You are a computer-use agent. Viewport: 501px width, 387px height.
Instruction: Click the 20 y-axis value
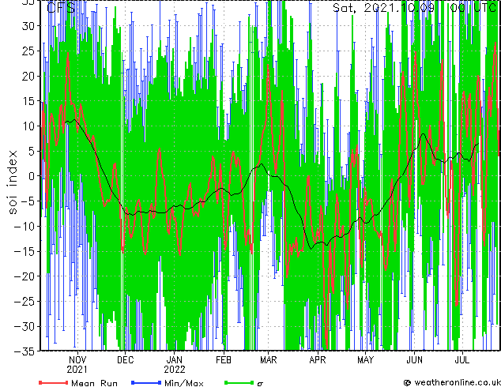(28, 76)
